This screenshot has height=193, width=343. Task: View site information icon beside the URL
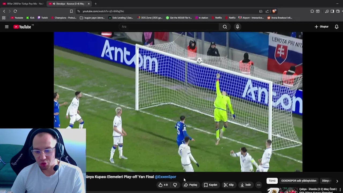(79, 11)
